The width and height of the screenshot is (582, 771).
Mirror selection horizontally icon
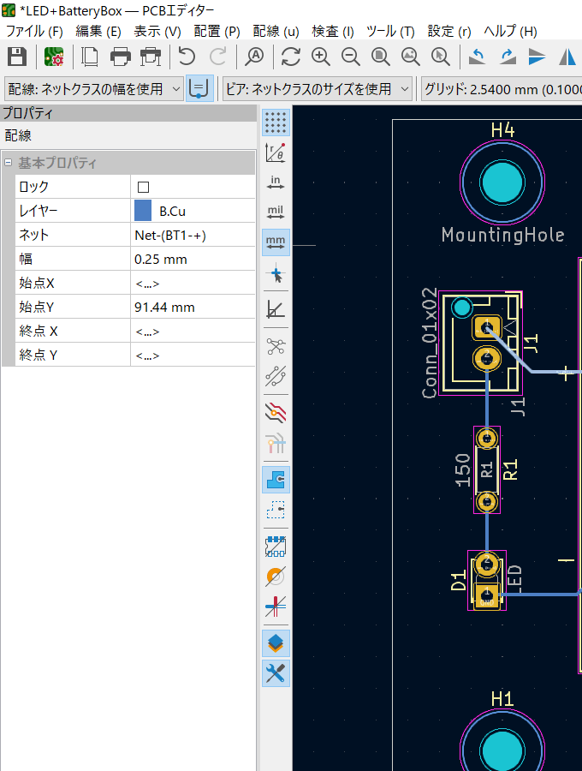pyautogui.click(x=567, y=57)
